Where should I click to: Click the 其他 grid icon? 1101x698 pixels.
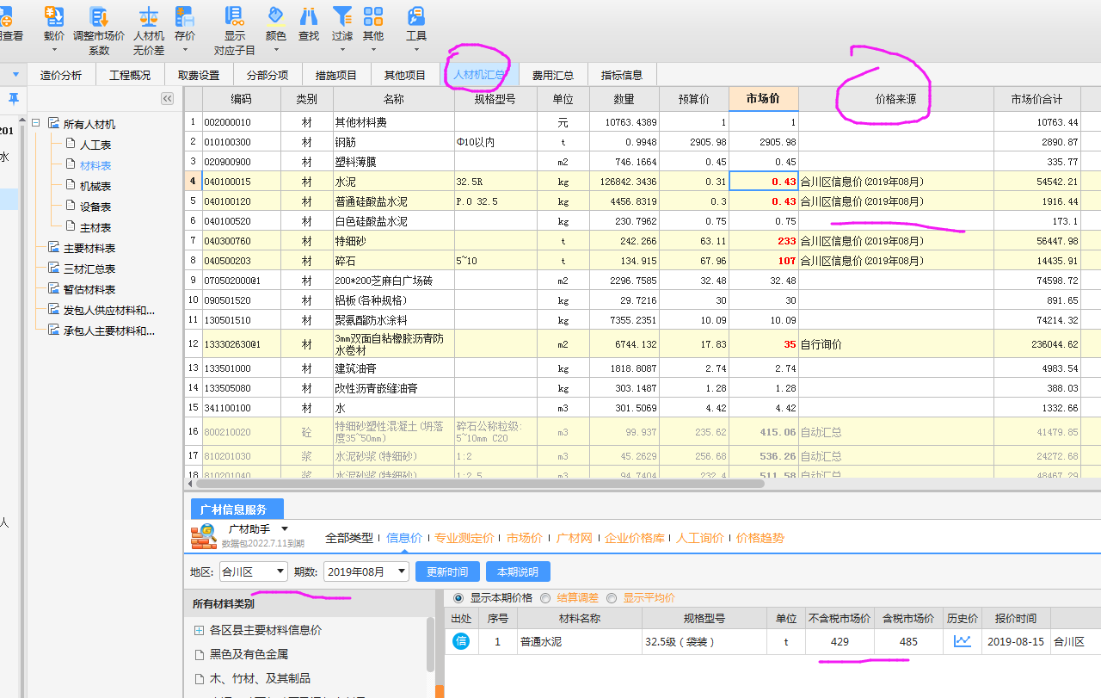(x=373, y=16)
